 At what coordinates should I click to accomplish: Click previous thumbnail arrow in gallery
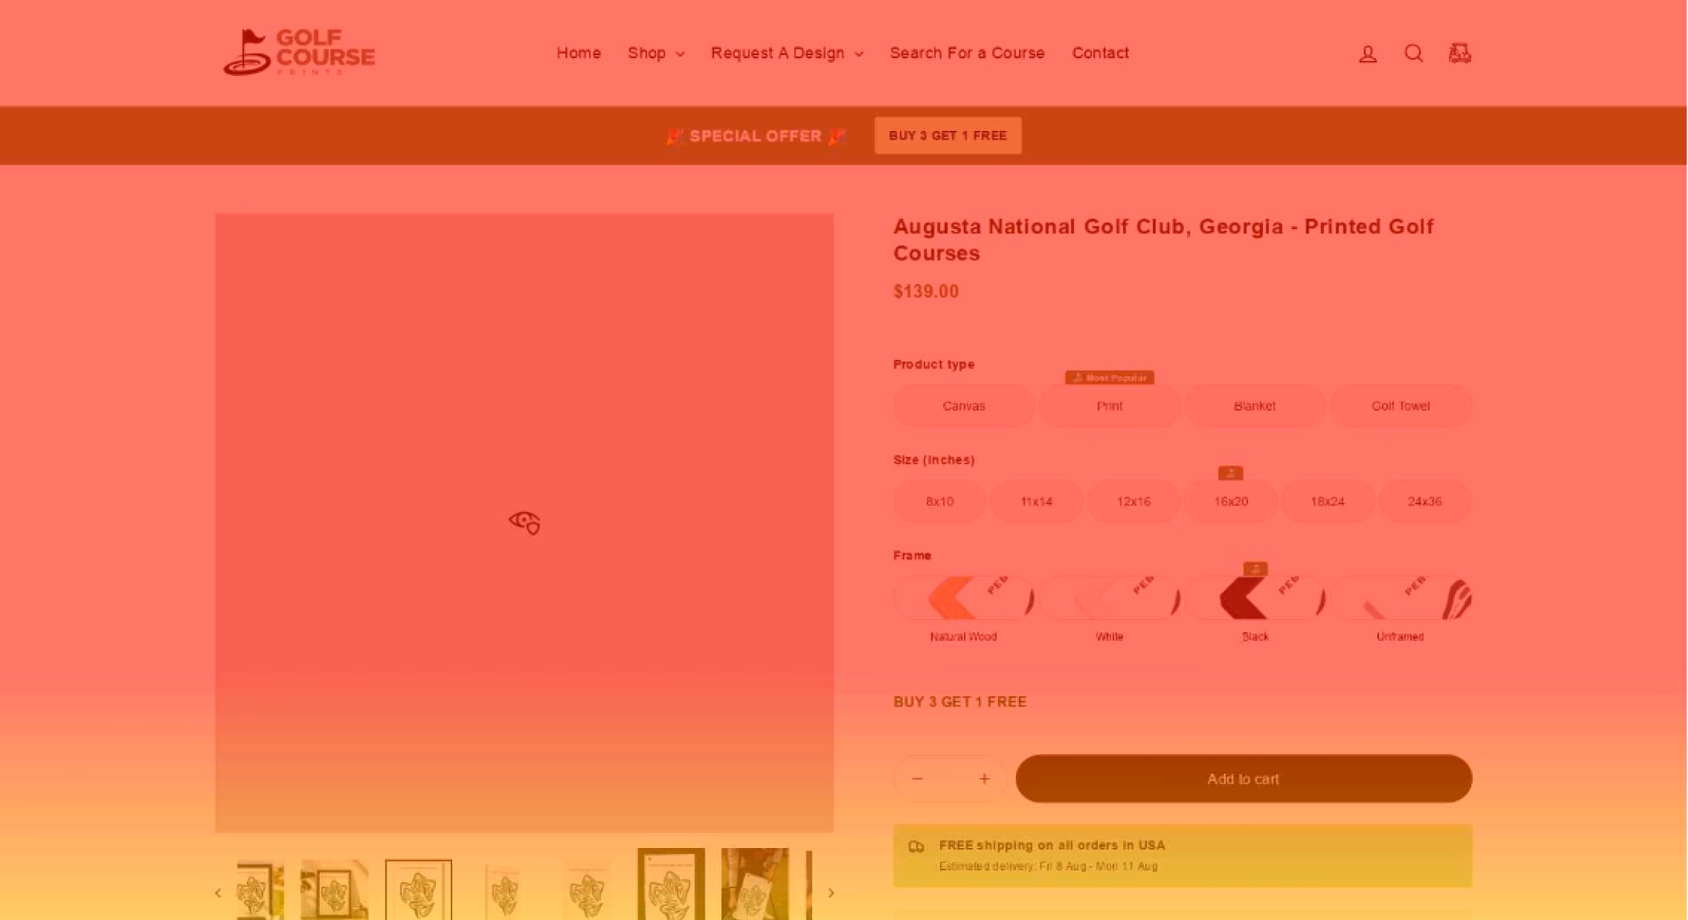(x=218, y=893)
